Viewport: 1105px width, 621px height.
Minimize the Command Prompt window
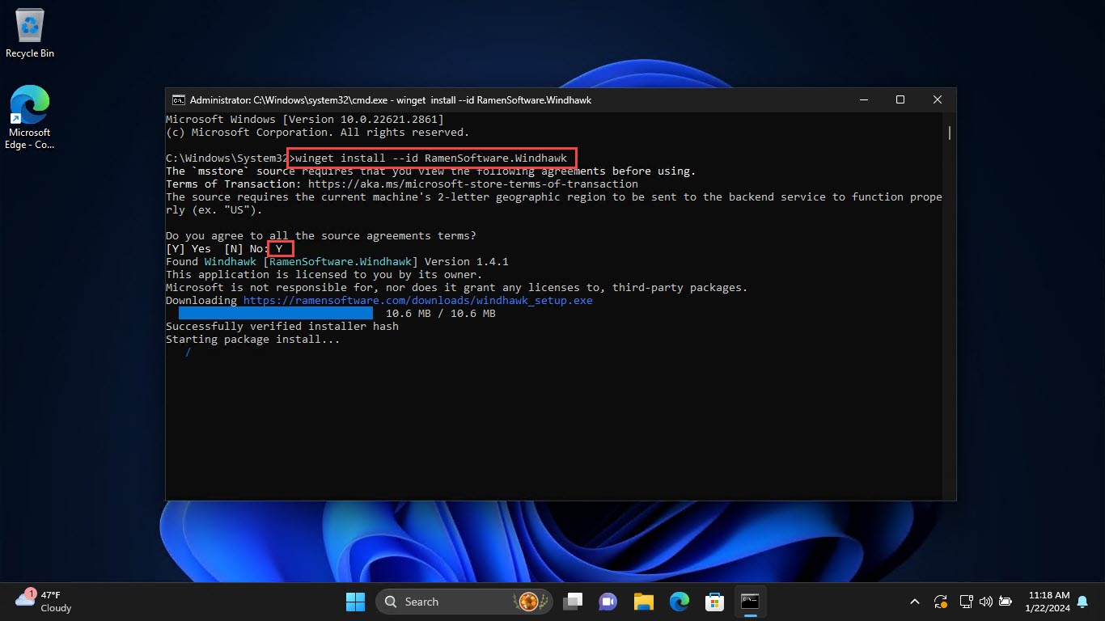pyautogui.click(x=863, y=100)
